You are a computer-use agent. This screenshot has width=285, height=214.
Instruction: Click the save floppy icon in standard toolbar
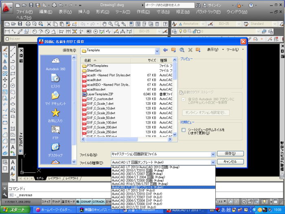(20, 24)
